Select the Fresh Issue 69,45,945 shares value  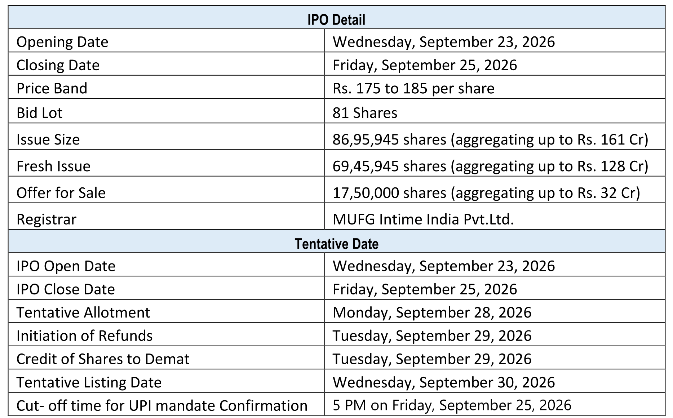pos(495,163)
